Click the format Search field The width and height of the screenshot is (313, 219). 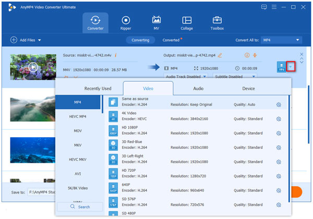80,207
